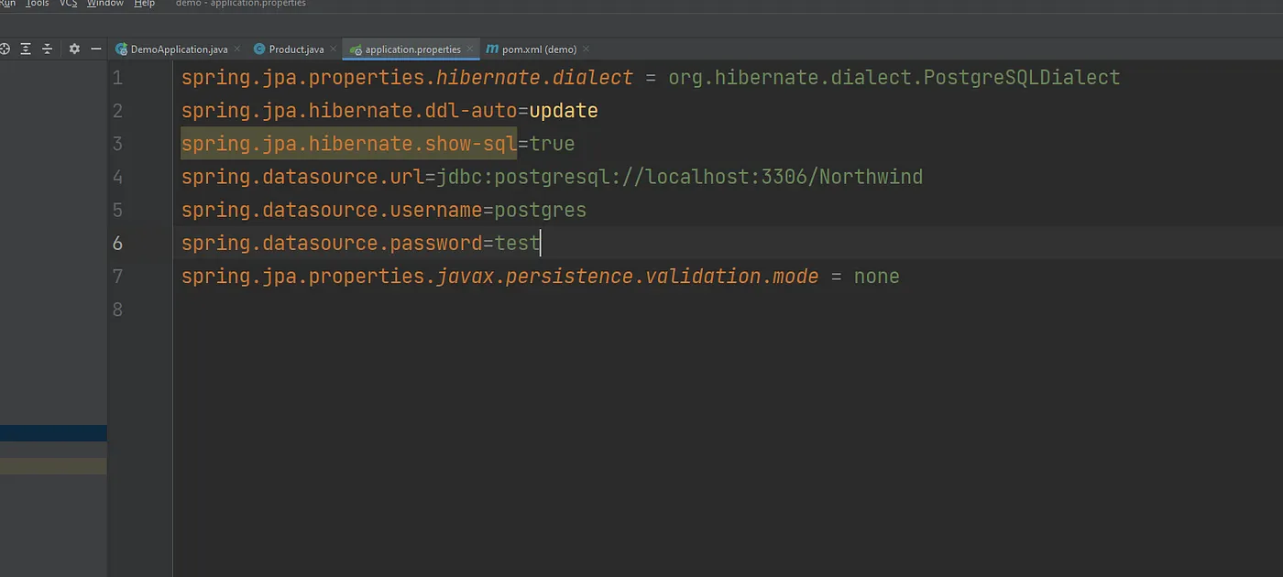Click line number 8 in gutter
1283x577 pixels.
coord(117,309)
